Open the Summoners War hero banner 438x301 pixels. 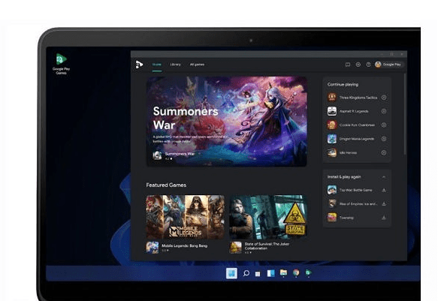click(x=227, y=122)
